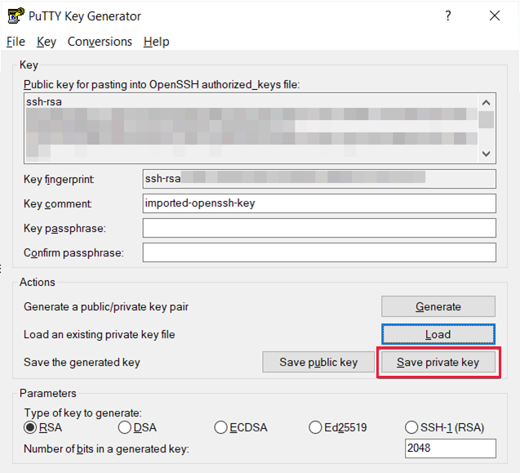This screenshot has height=473, width=520.
Task: Click 'Type of key to generate:' label
Action: (x=83, y=413)
